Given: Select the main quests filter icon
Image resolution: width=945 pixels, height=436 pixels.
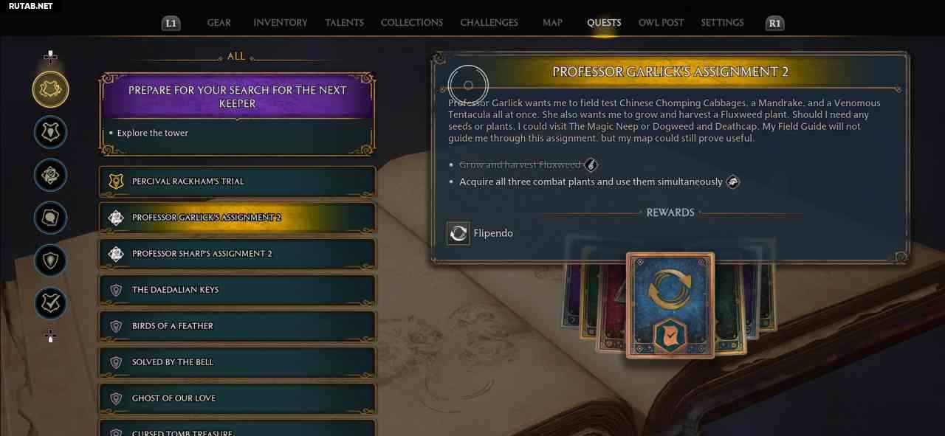Looking at the screenshot, I should click(51, 133).
